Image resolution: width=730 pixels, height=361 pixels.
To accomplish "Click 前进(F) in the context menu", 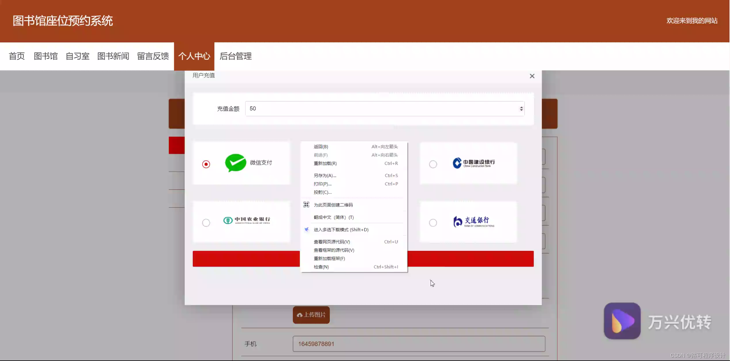I will pyautogui.click(x=354, y=155).
